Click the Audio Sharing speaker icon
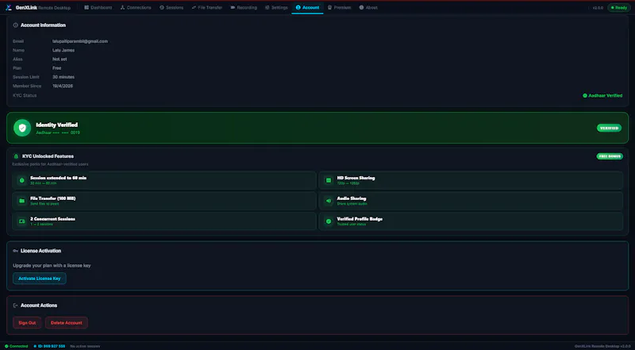 click(x=329, y=201)
